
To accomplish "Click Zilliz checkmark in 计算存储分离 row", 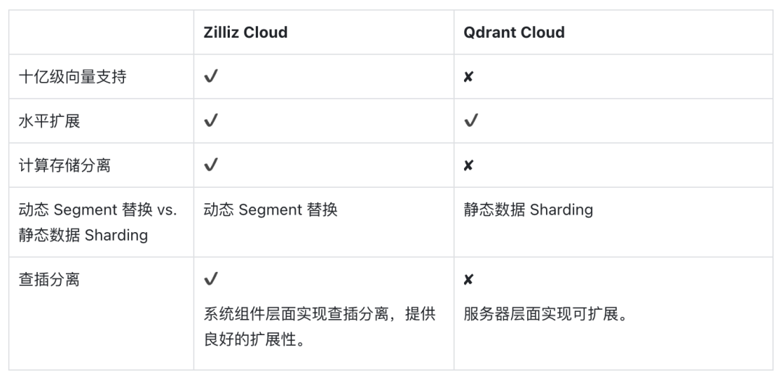I will (211, 165).
